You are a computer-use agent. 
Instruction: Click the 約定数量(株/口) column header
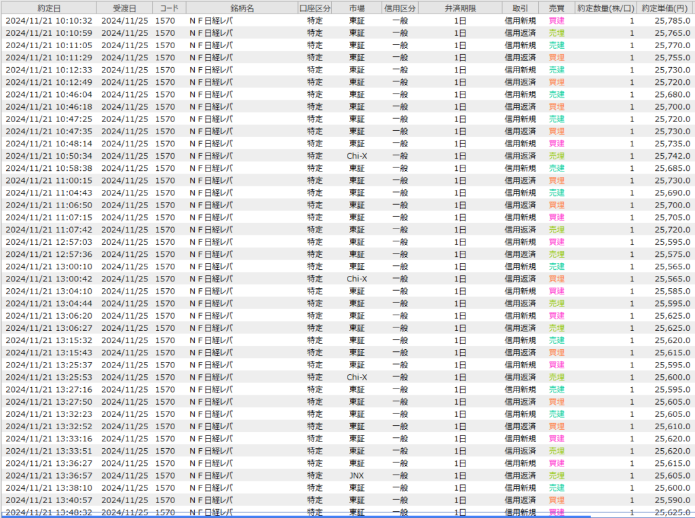pyautogui.click(x=605, y=8)
